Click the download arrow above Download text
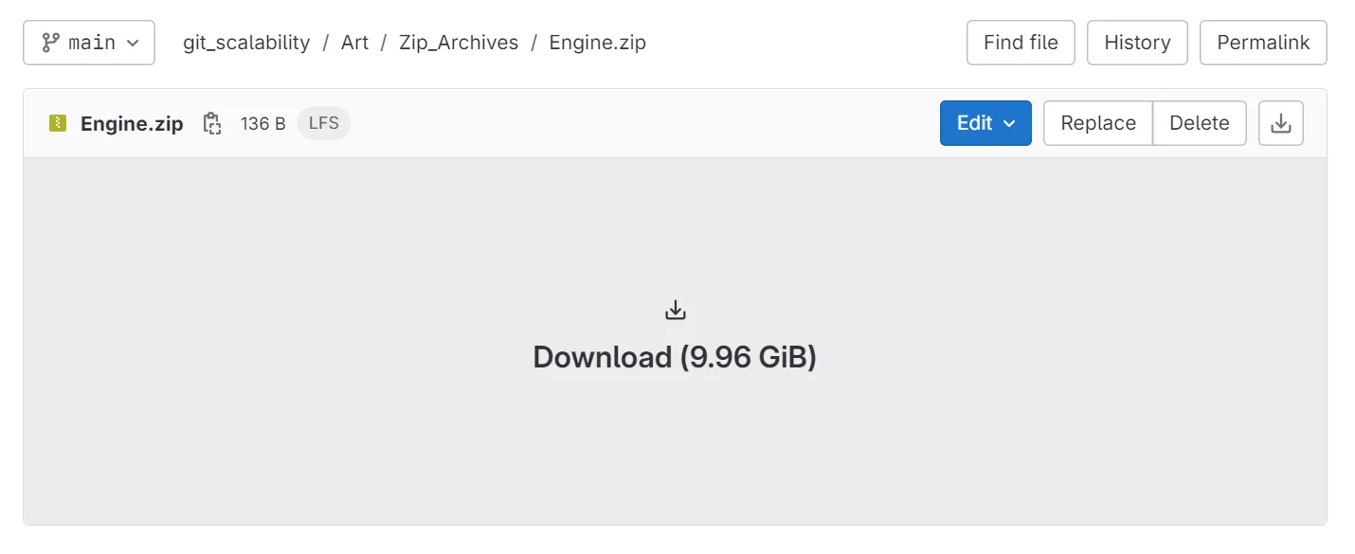 point(675,309)
